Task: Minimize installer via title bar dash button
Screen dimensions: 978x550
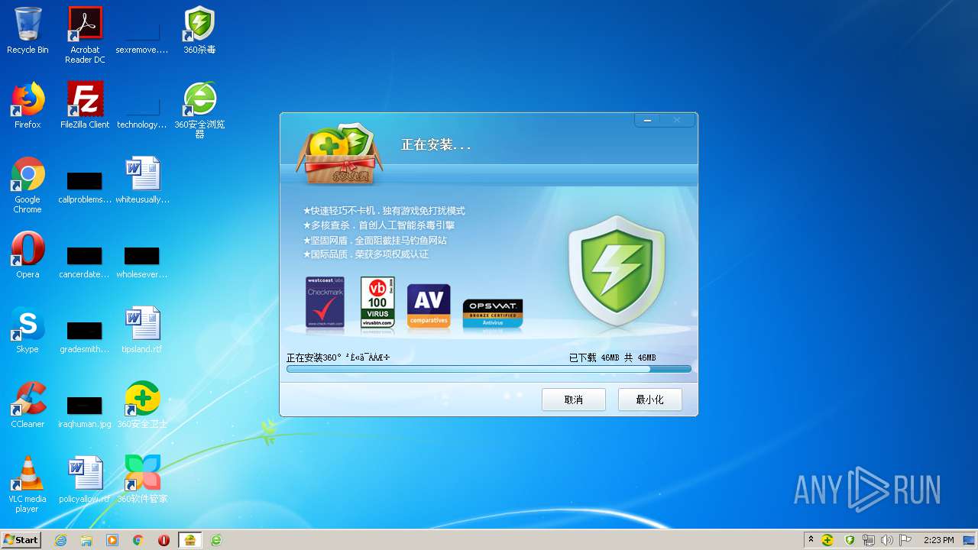Action: coord(647,120)
